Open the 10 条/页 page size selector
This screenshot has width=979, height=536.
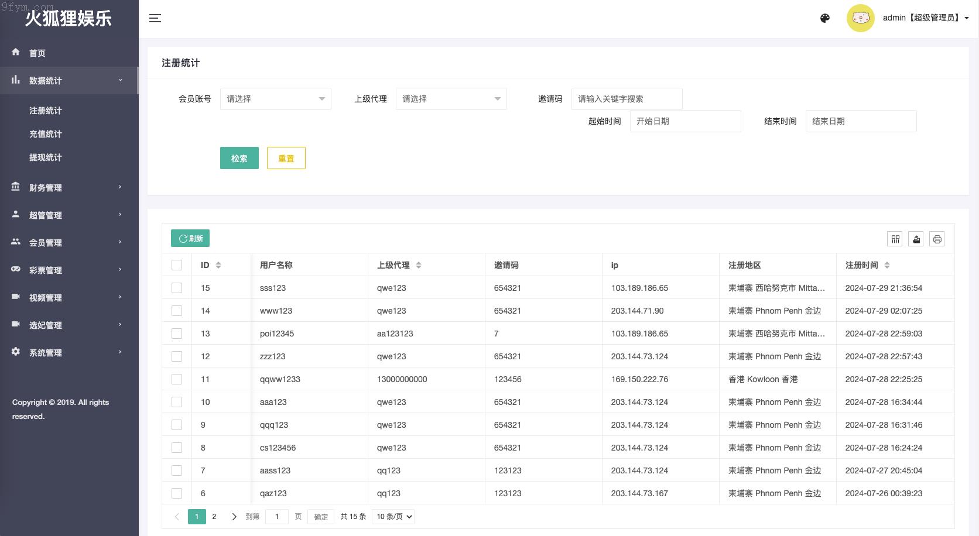tap(394, 517)
